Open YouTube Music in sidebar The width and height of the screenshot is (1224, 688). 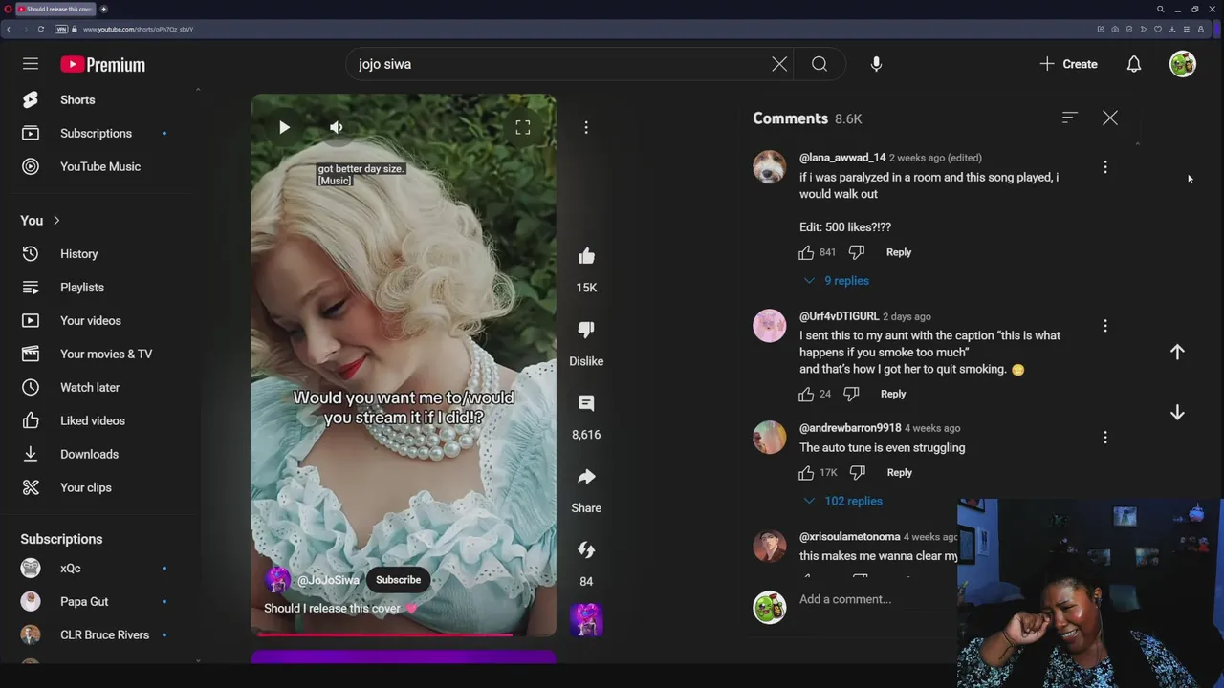coord(100,166)
